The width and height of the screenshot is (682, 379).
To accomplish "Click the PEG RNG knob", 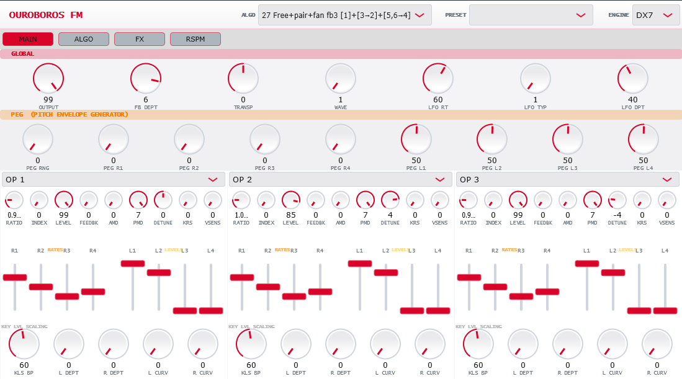I will click(x=38, y=140).
